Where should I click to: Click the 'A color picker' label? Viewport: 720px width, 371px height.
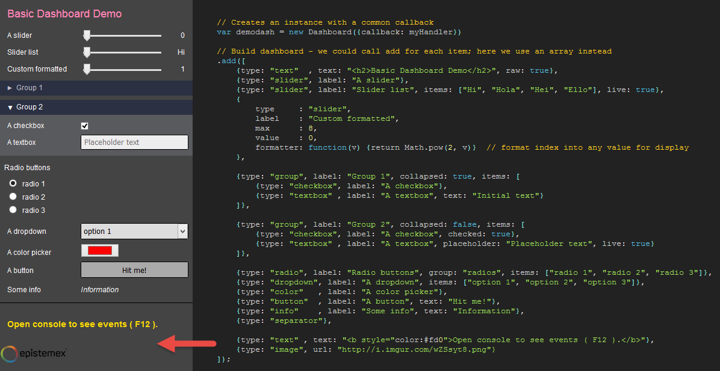click(x=29, y=252)
